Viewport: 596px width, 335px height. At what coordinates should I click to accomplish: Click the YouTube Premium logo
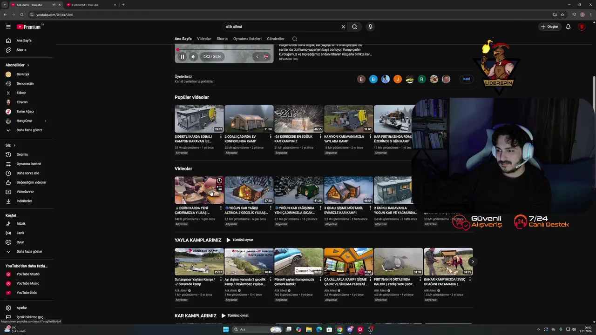[x=29, y=27]
